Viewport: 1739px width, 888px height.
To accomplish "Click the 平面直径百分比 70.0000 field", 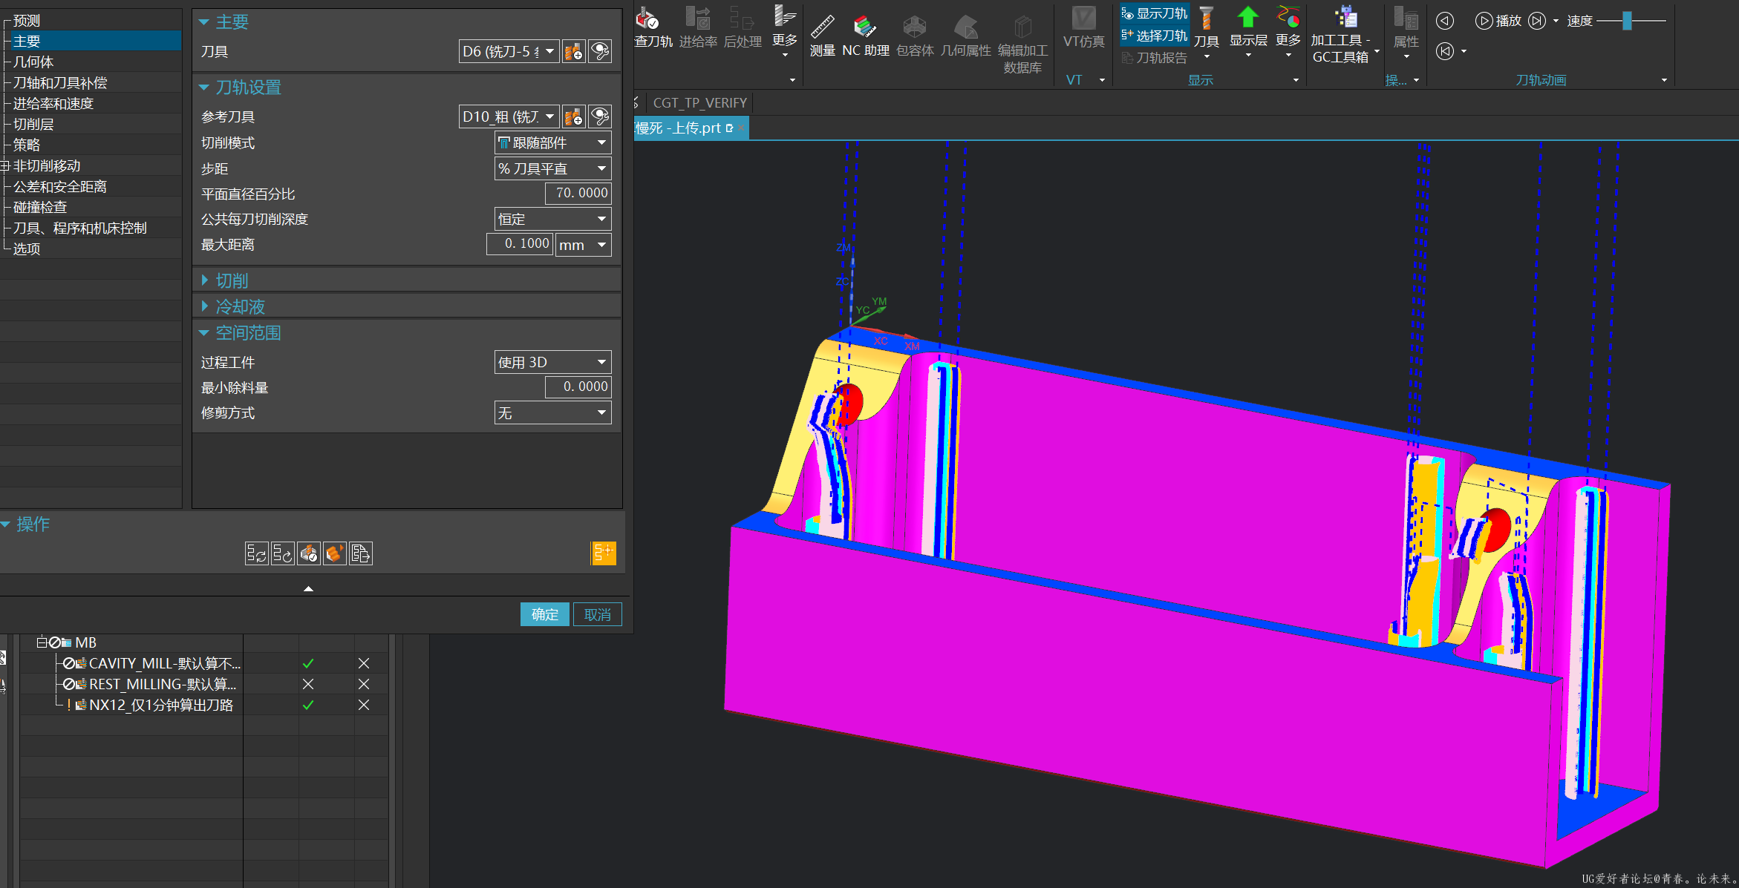I will (x=578, y=193).
